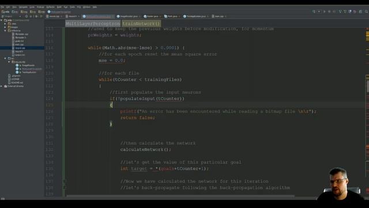This screenshot has height=208, width=369.
Task: Open the run configuration dropdown
Action: [x=319, y=12]
